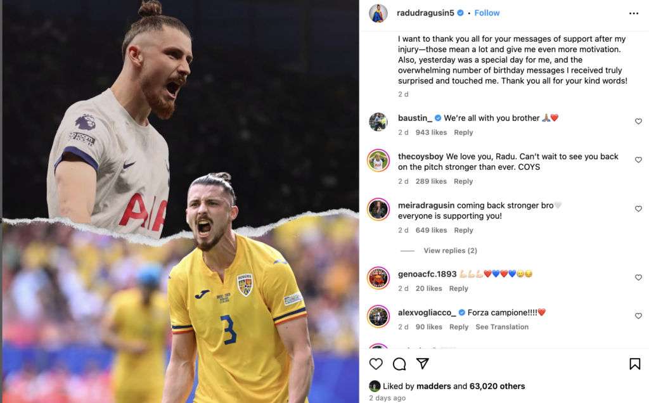Open the comment bubble icon
The width and height of the screenshot is (649, 403).
399,364
